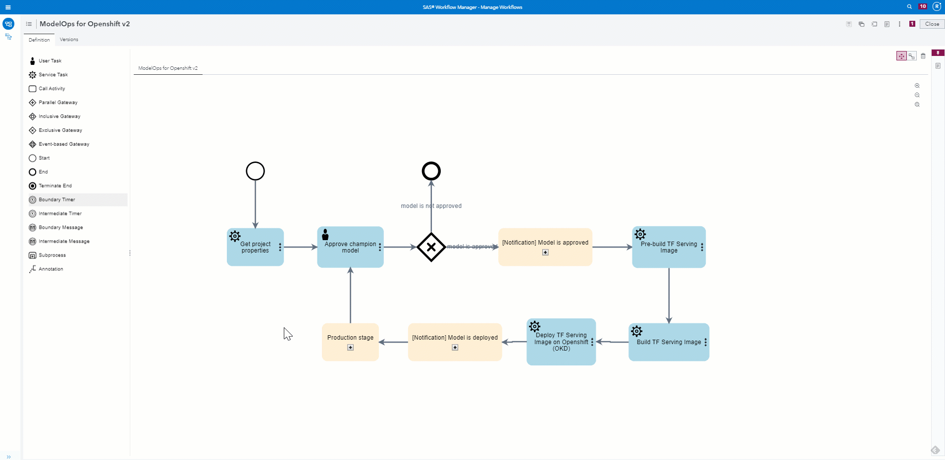
Task: Select the exclusive gateway diamond on canvas
Action: tap(431, 247)
